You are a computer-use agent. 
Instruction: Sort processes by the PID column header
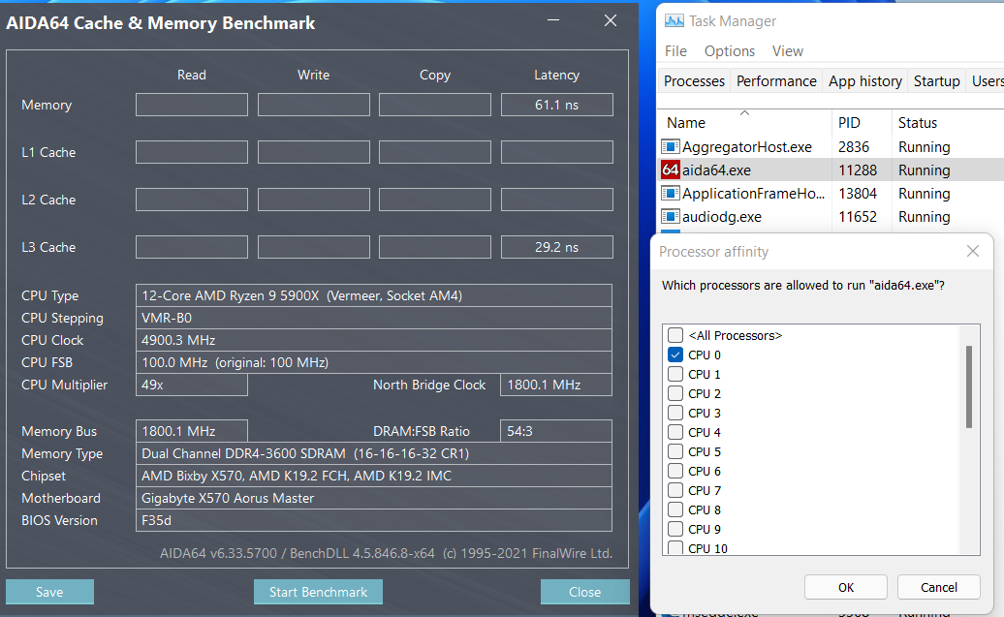tap(862, 122)
